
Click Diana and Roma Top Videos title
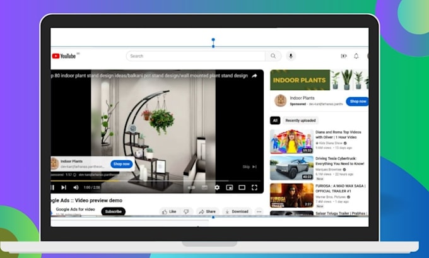click(x=338, y=134)
